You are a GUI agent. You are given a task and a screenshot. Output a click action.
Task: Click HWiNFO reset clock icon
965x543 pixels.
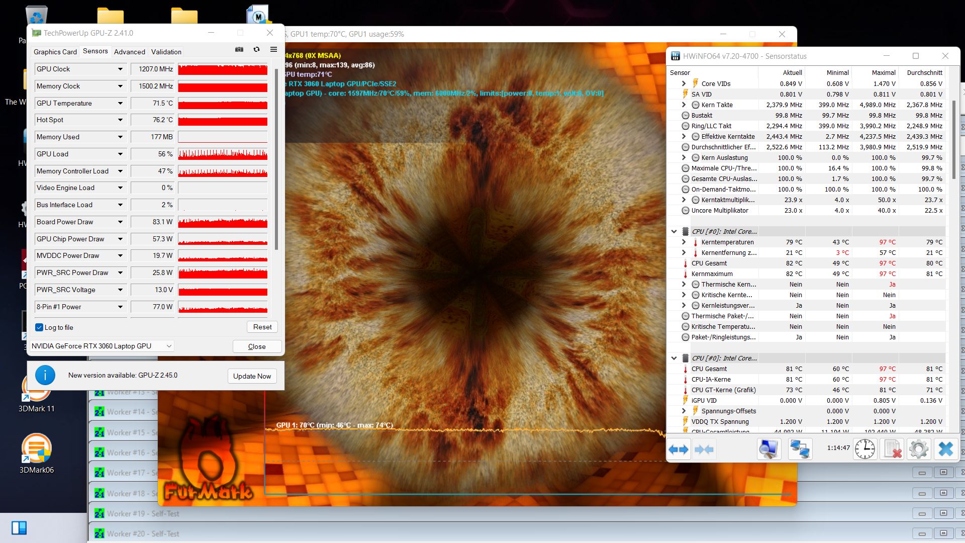click(864, 449)
